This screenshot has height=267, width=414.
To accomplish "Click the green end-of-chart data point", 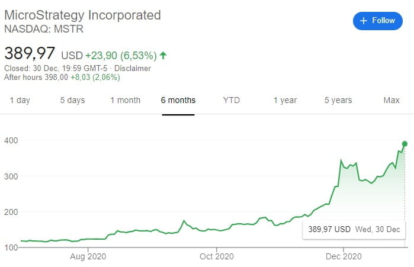I will (405, 143).
